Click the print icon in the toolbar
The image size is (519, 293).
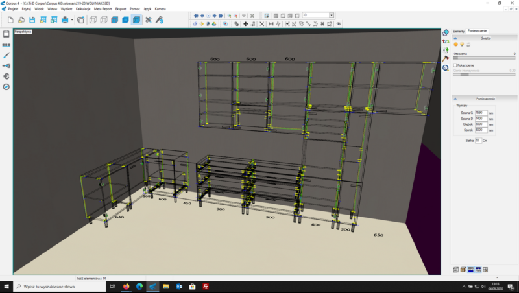[x=65, y=20]
